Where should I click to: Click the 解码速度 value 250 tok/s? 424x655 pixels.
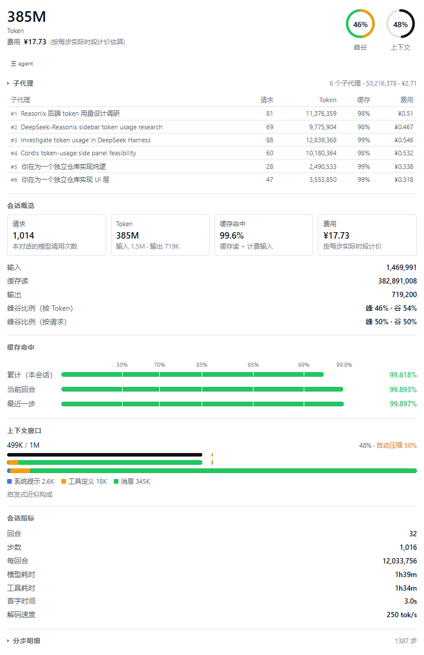point(402,615)
